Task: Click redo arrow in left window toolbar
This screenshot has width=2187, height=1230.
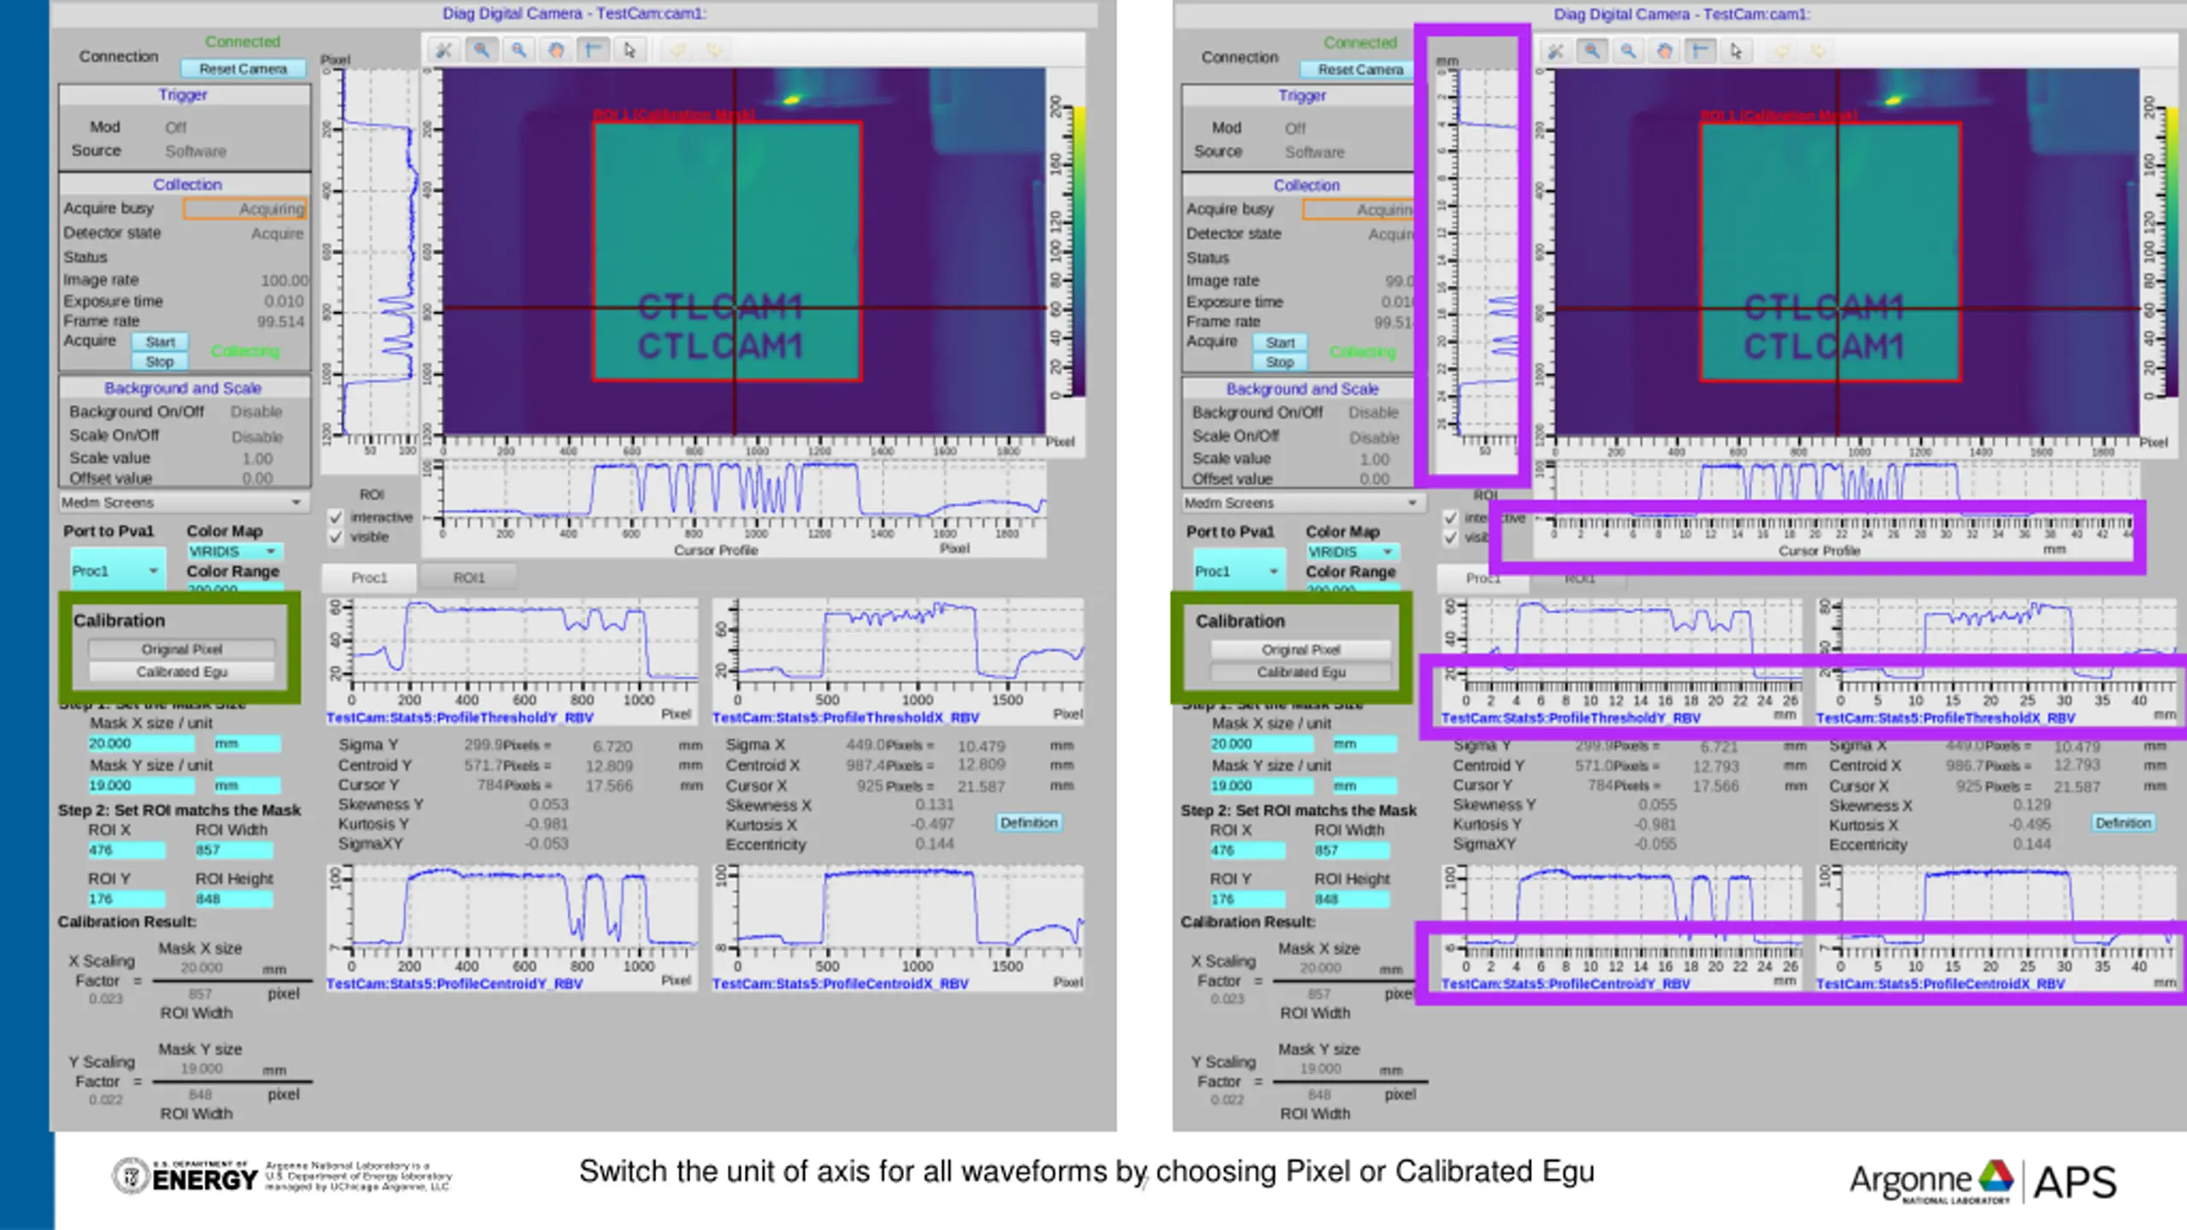Action: pos(714,50)
